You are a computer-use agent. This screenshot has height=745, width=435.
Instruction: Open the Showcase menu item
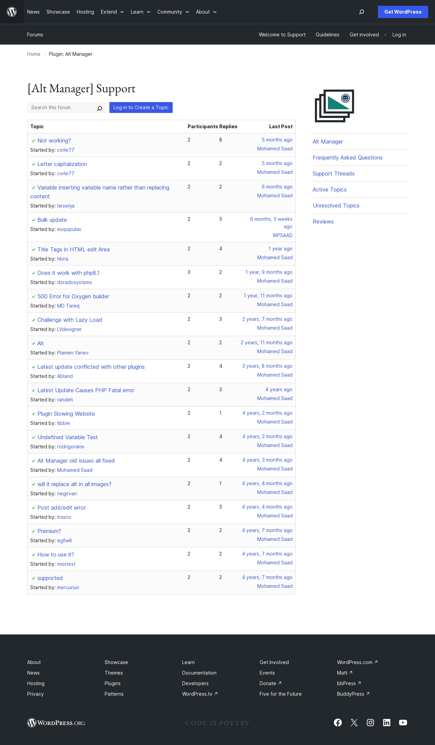point(58,12)
